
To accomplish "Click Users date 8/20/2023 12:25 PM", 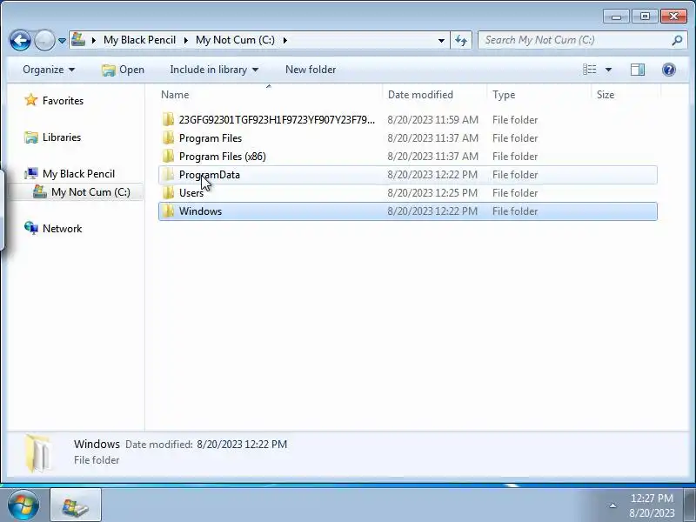I will [432, 192].
